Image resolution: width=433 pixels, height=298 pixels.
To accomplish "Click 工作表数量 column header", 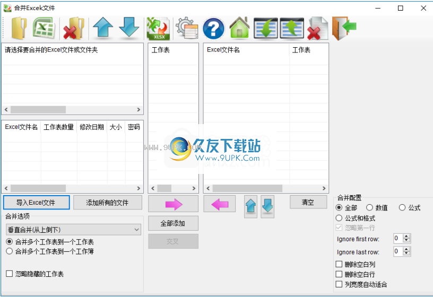I will pyautogui.click(x=58, y=127).
